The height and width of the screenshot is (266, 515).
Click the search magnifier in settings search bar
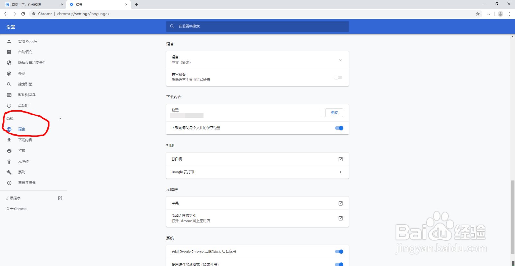click(x=172, y=26)
